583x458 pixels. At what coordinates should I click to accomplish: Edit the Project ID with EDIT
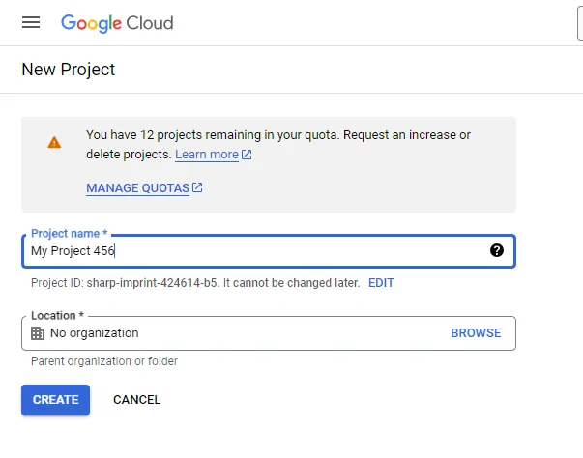[381, 283]
